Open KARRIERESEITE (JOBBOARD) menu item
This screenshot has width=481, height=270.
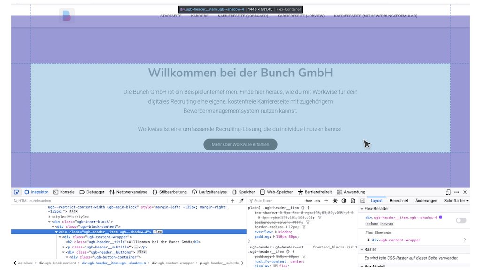point(243,16)
